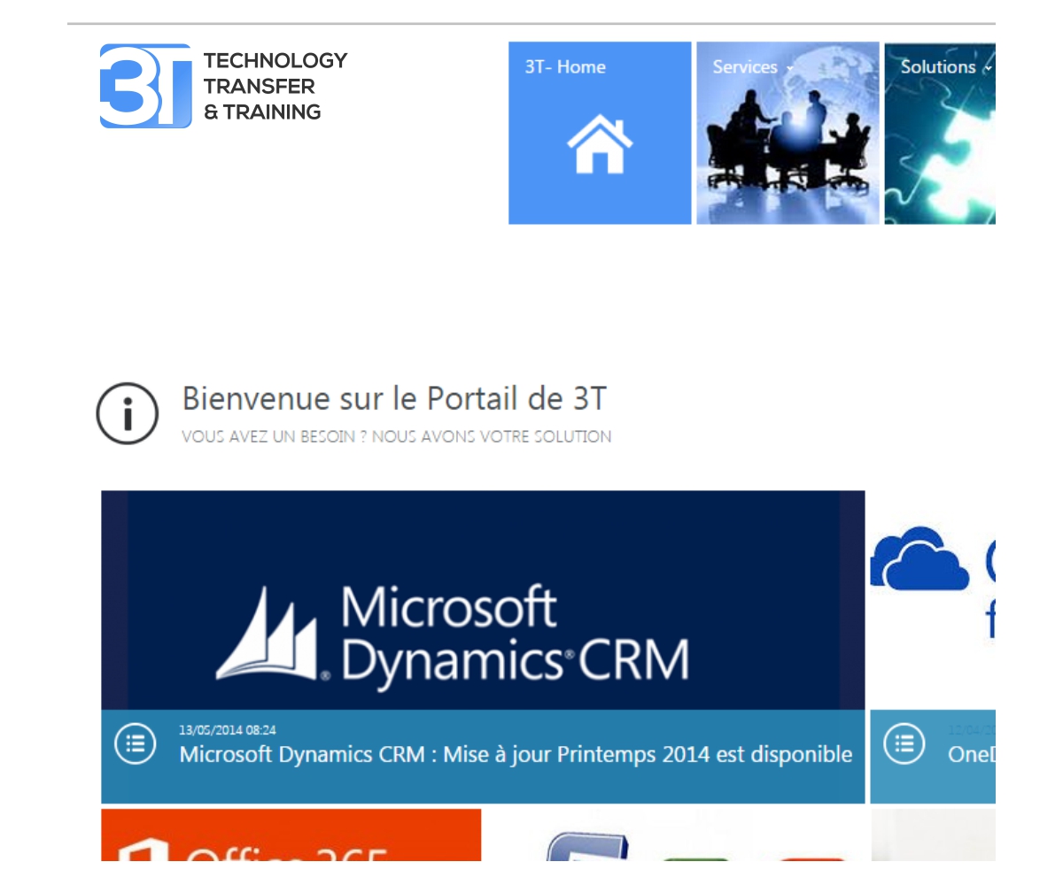The width and height of the screenshot is (1063, 885).
Task: Open the Services menu tile
Action: [788, 133]
